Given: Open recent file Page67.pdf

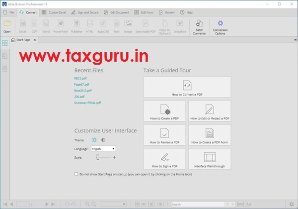Looking at the screenshot, I should (x=82, y=84).
